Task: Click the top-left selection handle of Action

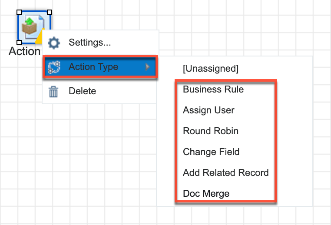Action: (19, 12)
